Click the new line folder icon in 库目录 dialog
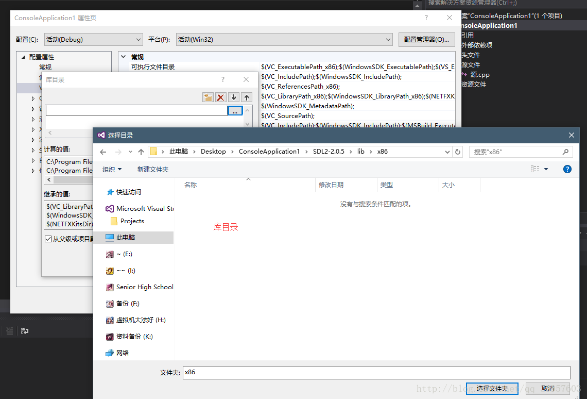Screen dimensions: 587x399 point(208,97)
